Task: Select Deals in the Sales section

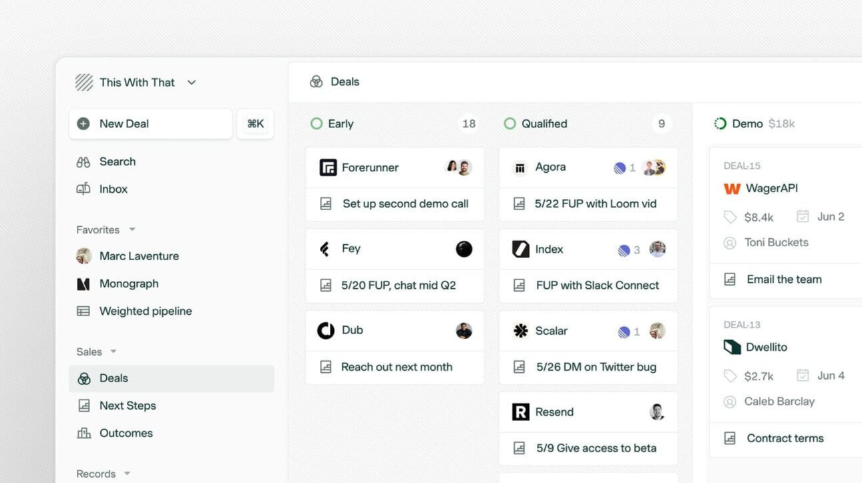Action: point(172,378)
